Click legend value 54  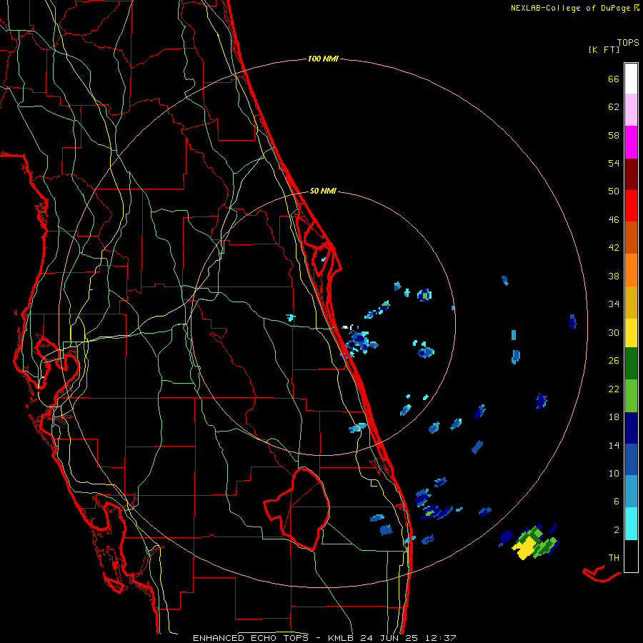(614, 163)
